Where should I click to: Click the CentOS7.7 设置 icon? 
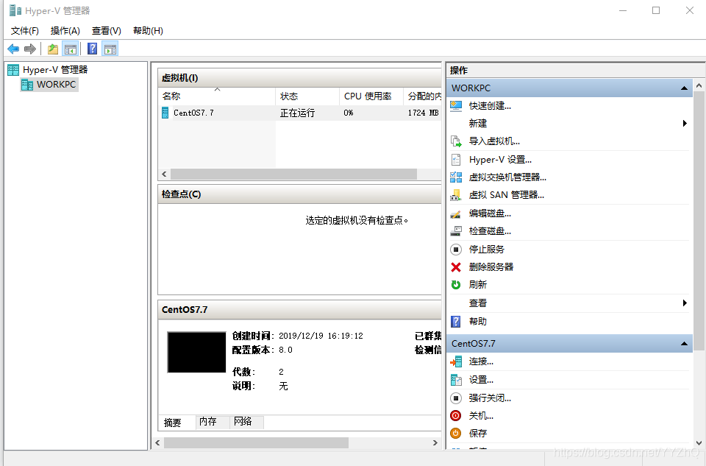pos(456,380)
